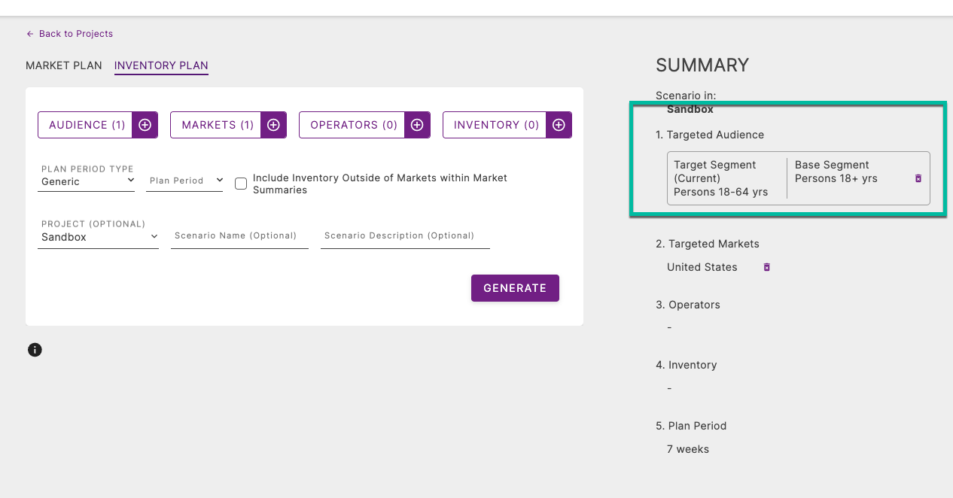953x498 pixels.
Task: Click the 2. Targeted Markets heading
Action: (708, 244)
